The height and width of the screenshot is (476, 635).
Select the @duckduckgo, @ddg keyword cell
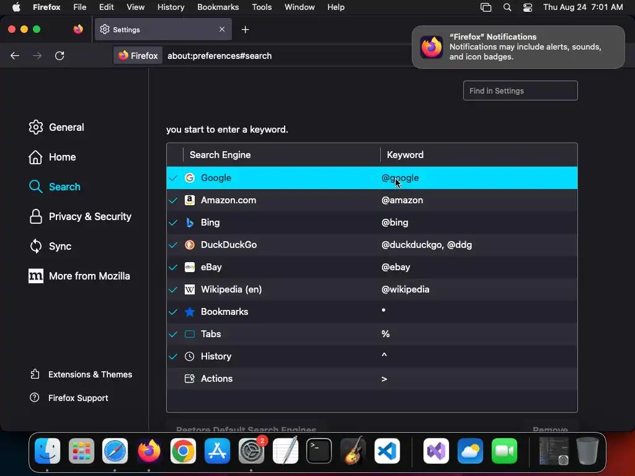point(427,244)
